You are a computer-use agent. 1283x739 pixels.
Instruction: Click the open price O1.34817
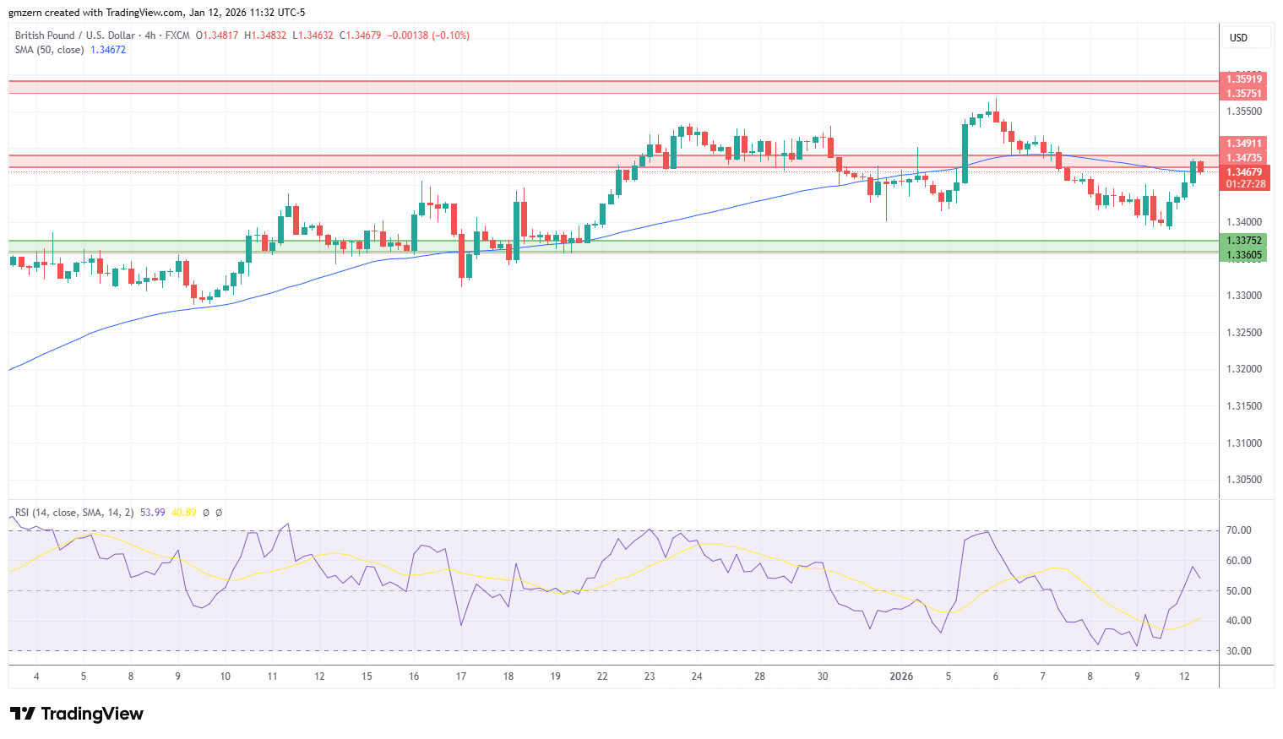[x=217, y=35]
